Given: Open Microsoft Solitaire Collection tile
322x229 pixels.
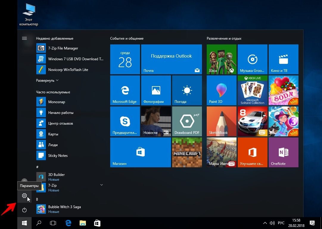Looking at the screenshot, I should [253, 90].
